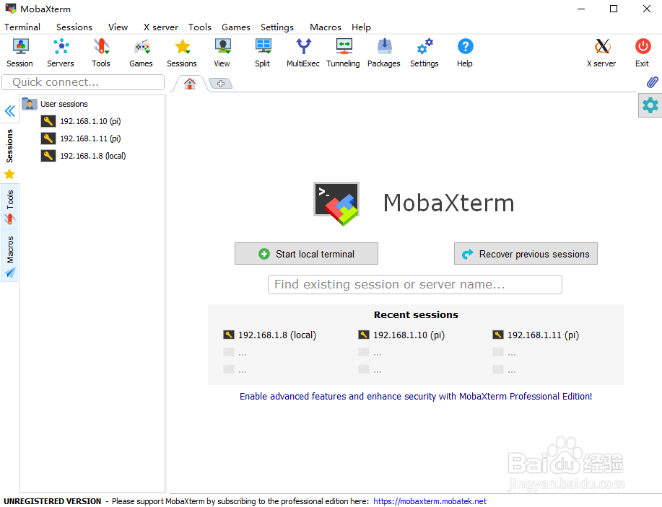Open the Servers toolbar icon
Screen dimensions: 662x507
(61, 53)
